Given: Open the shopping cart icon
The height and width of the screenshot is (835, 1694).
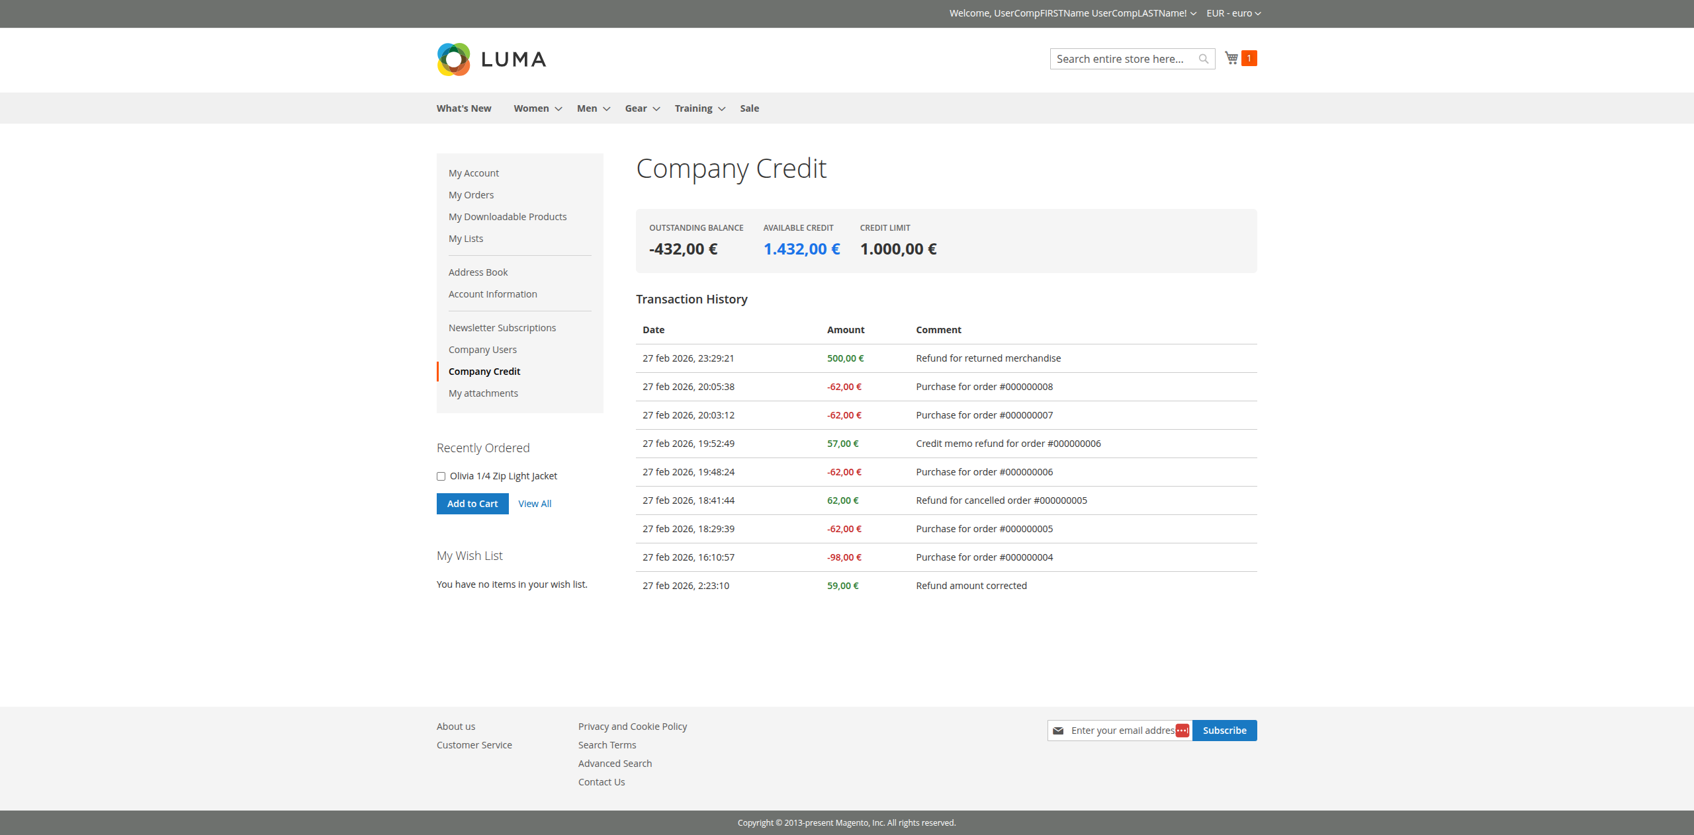Looking at the screenshot, I should tap(1231, 58).
